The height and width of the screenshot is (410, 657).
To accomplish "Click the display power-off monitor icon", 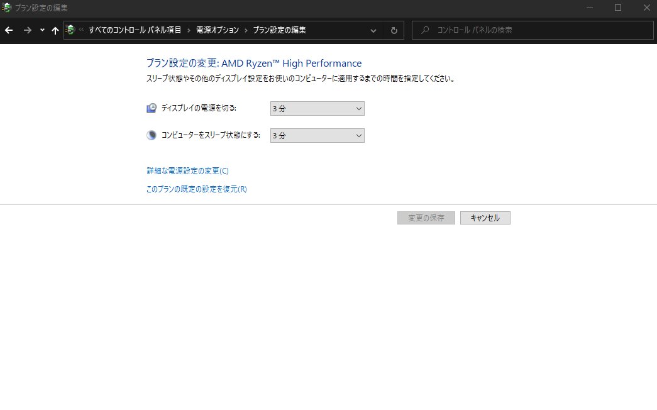I will click(152, 108).
